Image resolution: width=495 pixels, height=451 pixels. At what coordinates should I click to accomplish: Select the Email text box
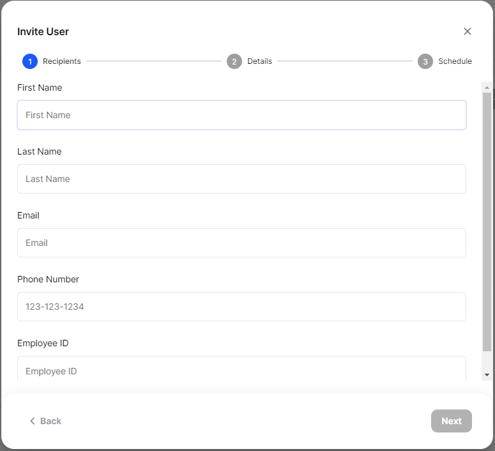pos(241,243)
